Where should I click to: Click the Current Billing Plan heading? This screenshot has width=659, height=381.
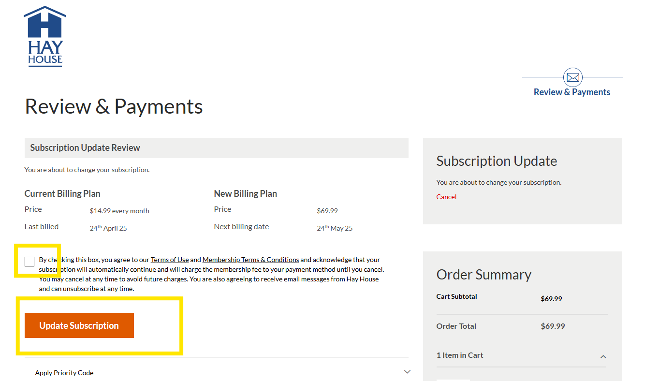62,193
